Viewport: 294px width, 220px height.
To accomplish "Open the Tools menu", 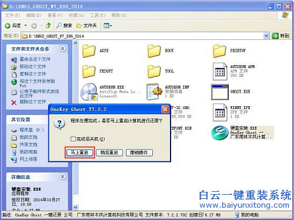I will [x=98, y=15].
